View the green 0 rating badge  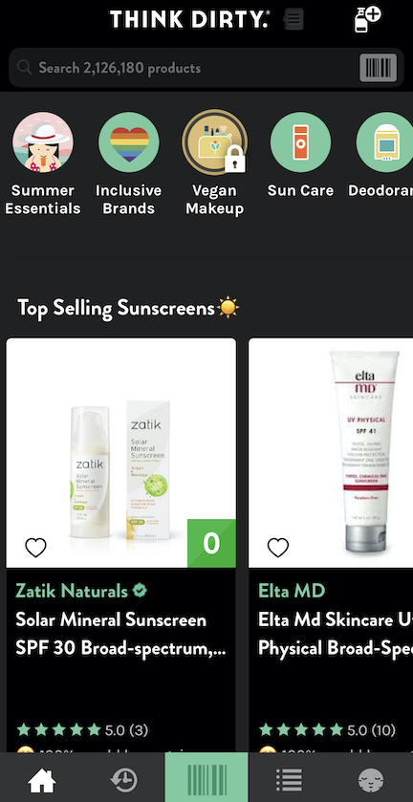[x=211, y=543]
